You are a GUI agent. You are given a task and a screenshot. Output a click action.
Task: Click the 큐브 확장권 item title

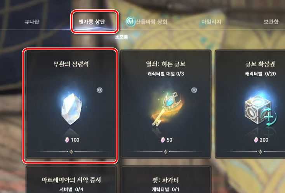pyautogui.click(x=260, y=64)
